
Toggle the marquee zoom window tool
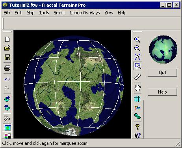coord(137,66)
